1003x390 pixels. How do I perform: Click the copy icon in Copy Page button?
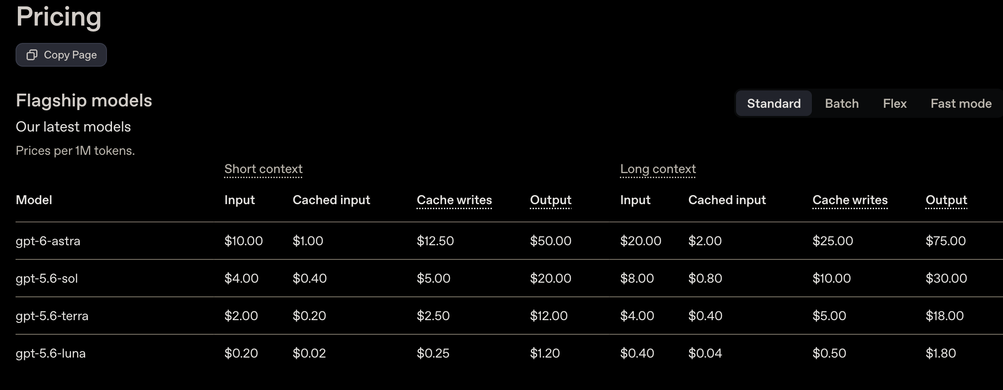[x=32, y=55]
